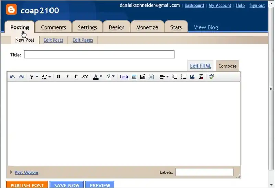Click the Redo arrow in editor toolbar
Image resolution: width=275 pixels, height=188 pixels.
pyautogui.click(x=21, y=77)
